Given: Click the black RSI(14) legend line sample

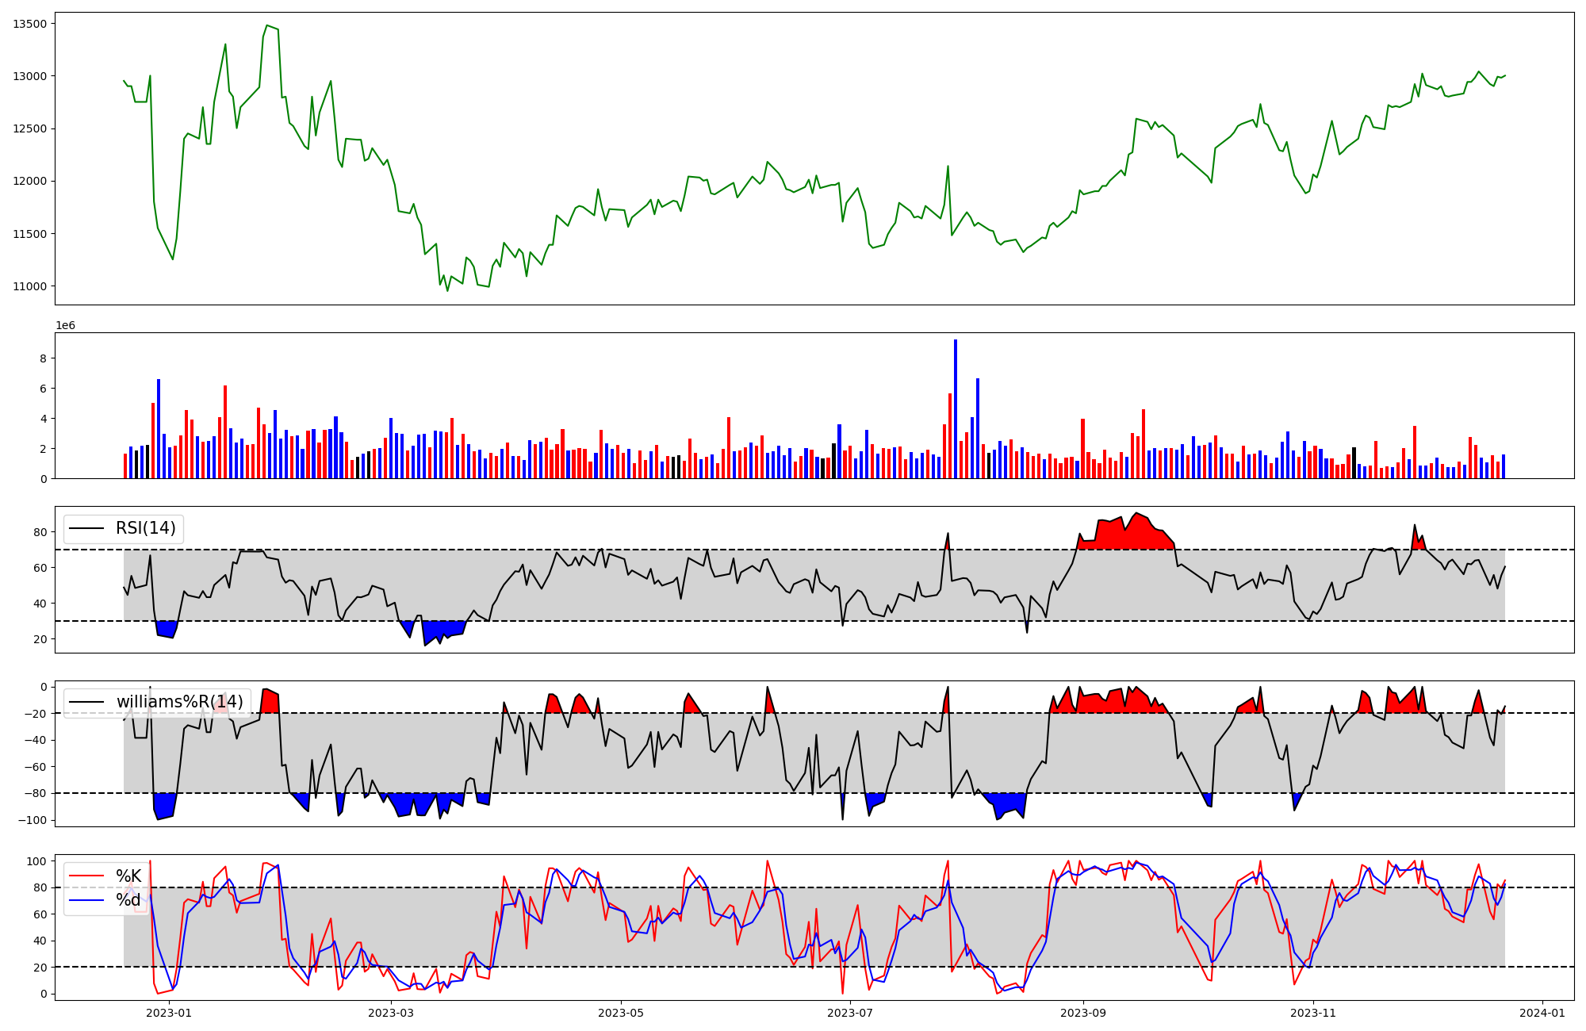Looking at the screenshot, I should coord(86,528).
